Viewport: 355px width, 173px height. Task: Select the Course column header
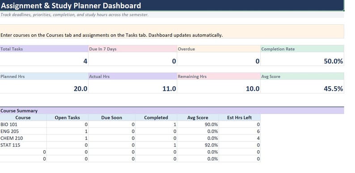click(23, 118)
